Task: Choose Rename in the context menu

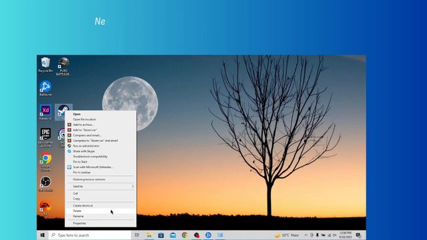Action: pyautogui.click(x=100, y=216)
